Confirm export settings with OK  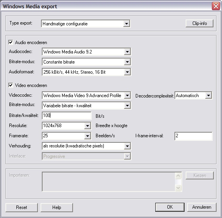click(x=170, y=207)
